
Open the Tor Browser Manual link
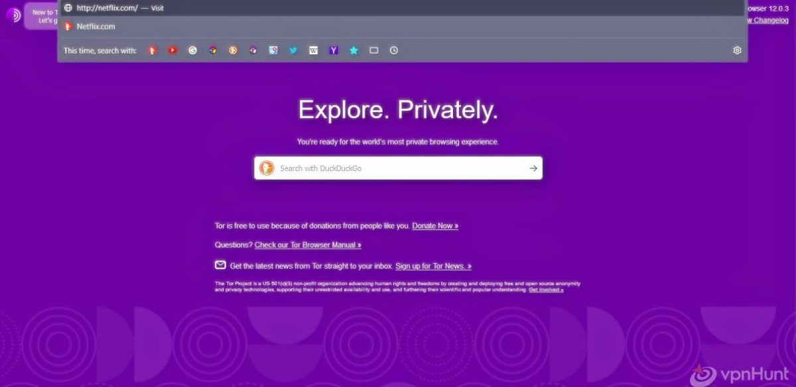tap(308, 245)
